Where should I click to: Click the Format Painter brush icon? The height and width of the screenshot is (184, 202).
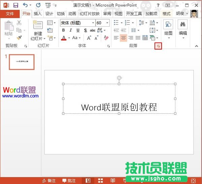click(x=19, y=38)
